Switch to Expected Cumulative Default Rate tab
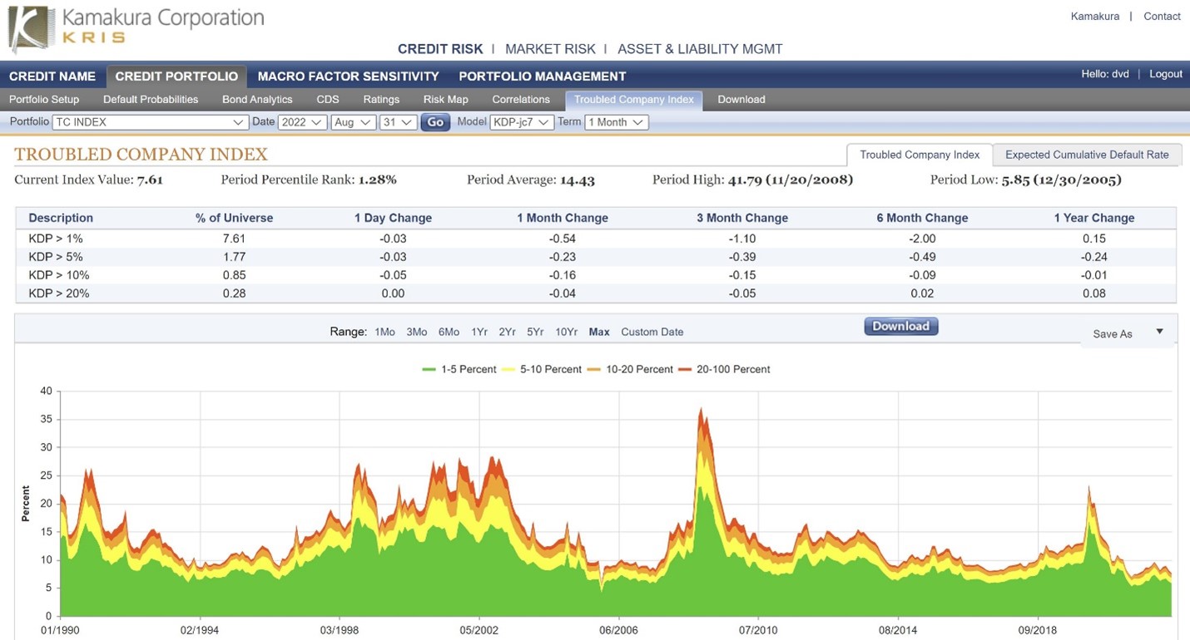 pos(1087,155)
